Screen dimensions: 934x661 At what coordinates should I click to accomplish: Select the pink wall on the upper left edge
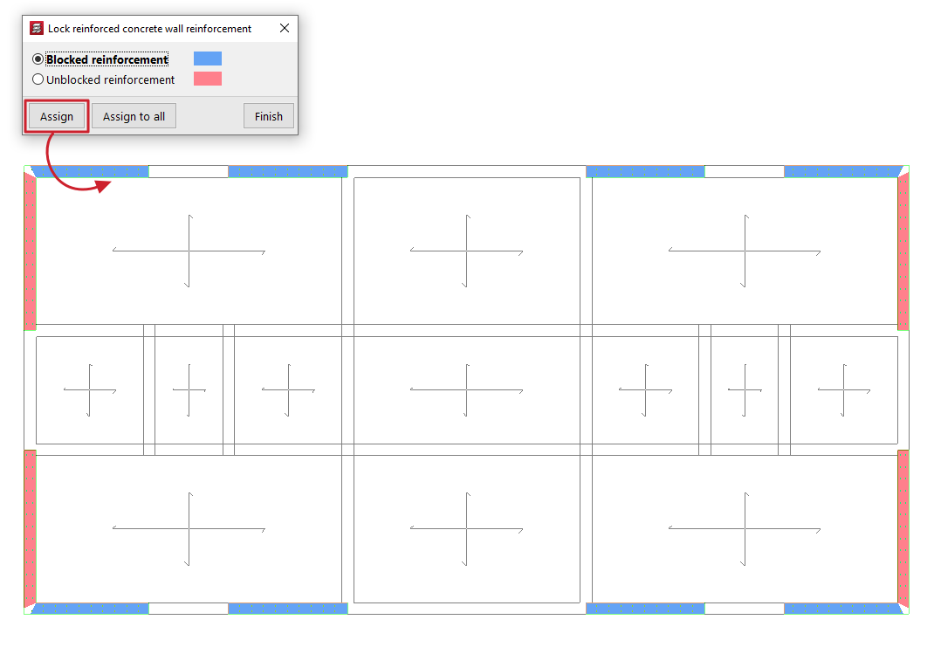[x=30, y=251]
